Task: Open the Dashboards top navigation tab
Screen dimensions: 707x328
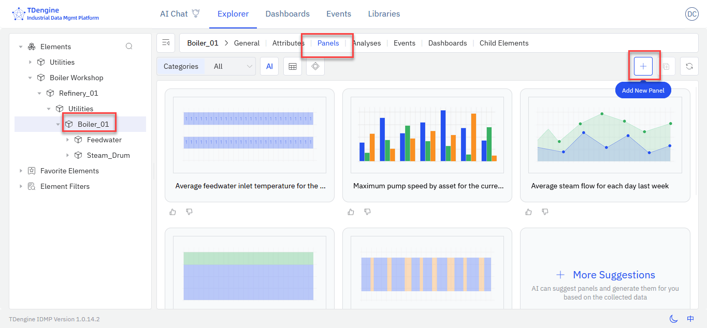Action: click(287, 14)
